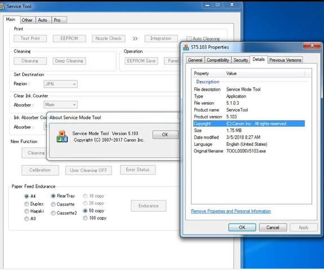
Task: Maximize the Service Tool window
Action: point(218,5)
